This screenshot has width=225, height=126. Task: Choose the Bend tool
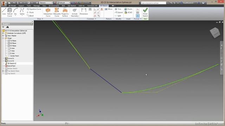pyautogui.click(x=30, y=16)
